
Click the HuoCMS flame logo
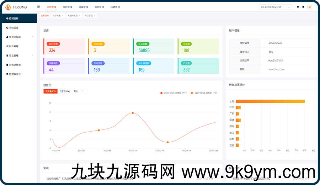click(x=8, y=7)
